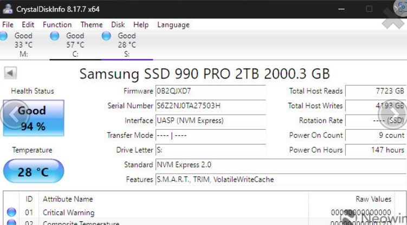Click the ID column header
This screenshot has height=225, width=407.
tap(29, 199)
